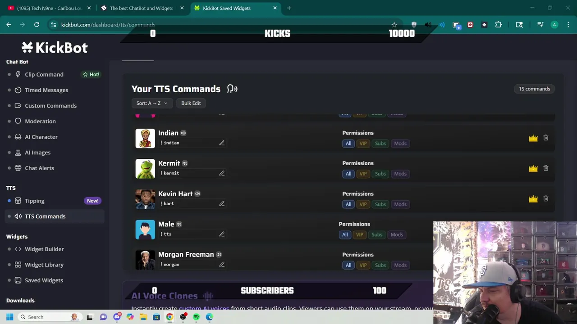Viewport: 577px width, 324px height.
Task: Click the Kermit avatar thumbnail
Action: [145, 169]
